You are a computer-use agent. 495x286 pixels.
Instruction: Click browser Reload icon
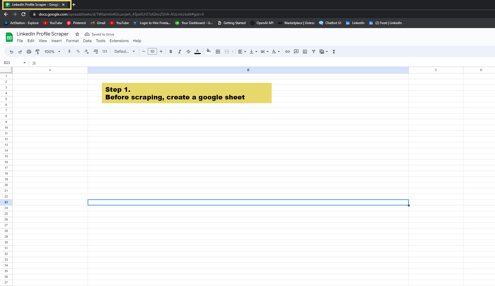pos(23,14)
